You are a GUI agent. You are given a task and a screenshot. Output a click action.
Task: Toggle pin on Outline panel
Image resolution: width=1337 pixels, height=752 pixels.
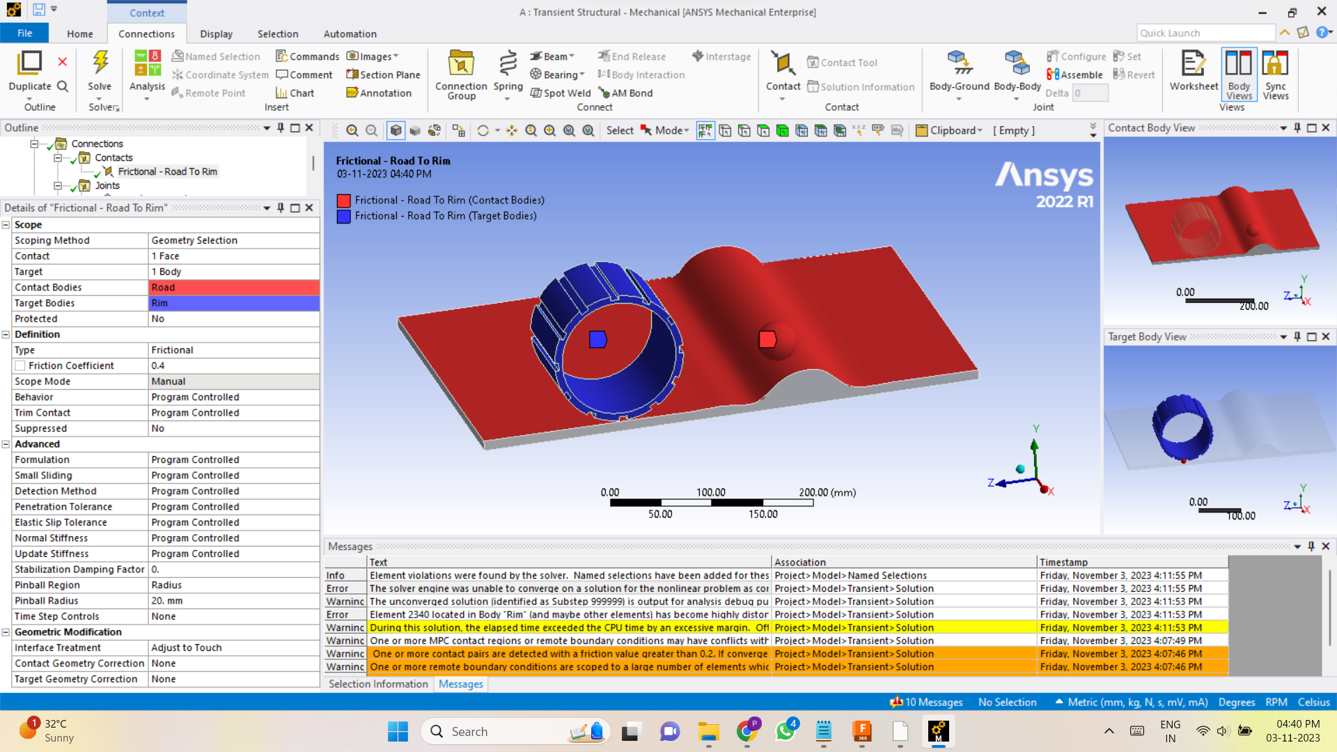click(x=281, y=127)
